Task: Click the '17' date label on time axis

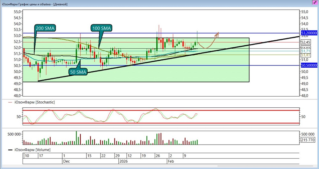Action: 41,156
